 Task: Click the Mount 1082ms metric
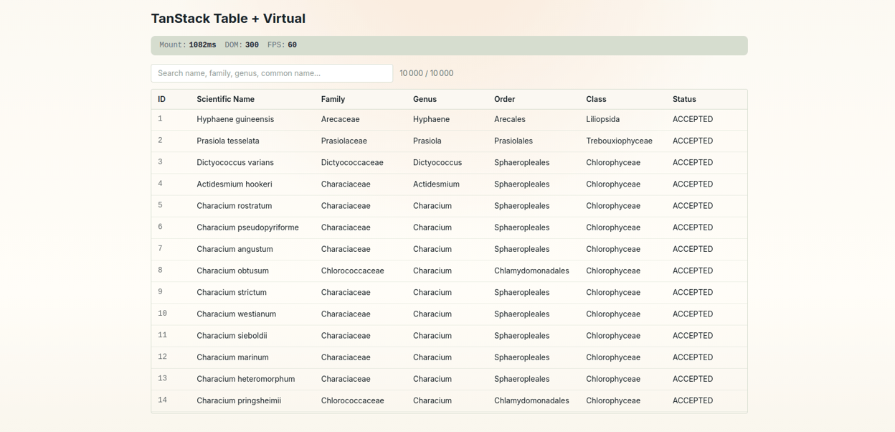(188, 45)
